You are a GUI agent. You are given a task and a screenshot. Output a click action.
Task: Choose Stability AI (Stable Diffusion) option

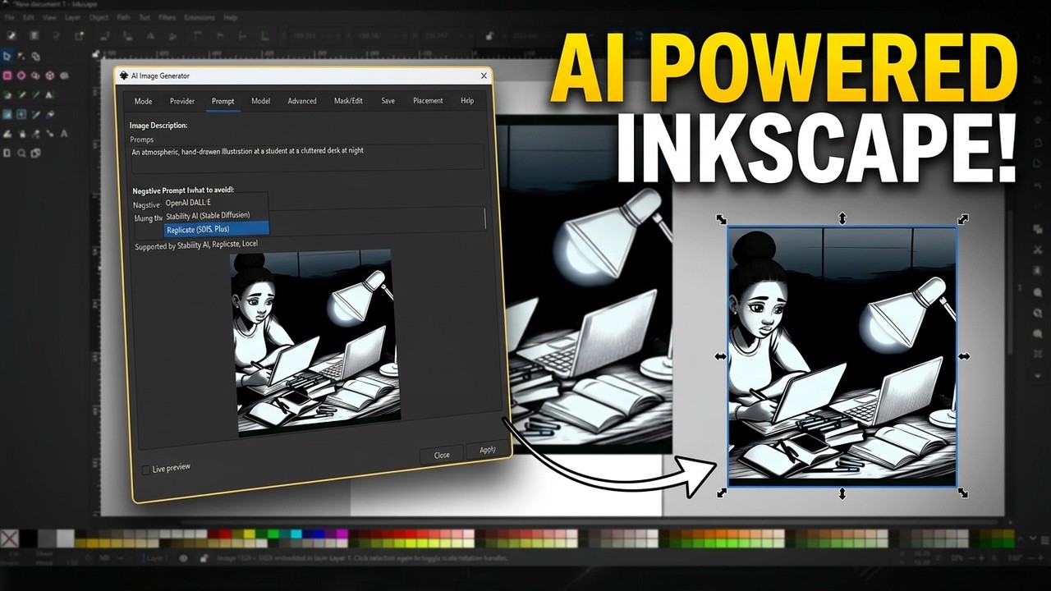pos(216,216)
